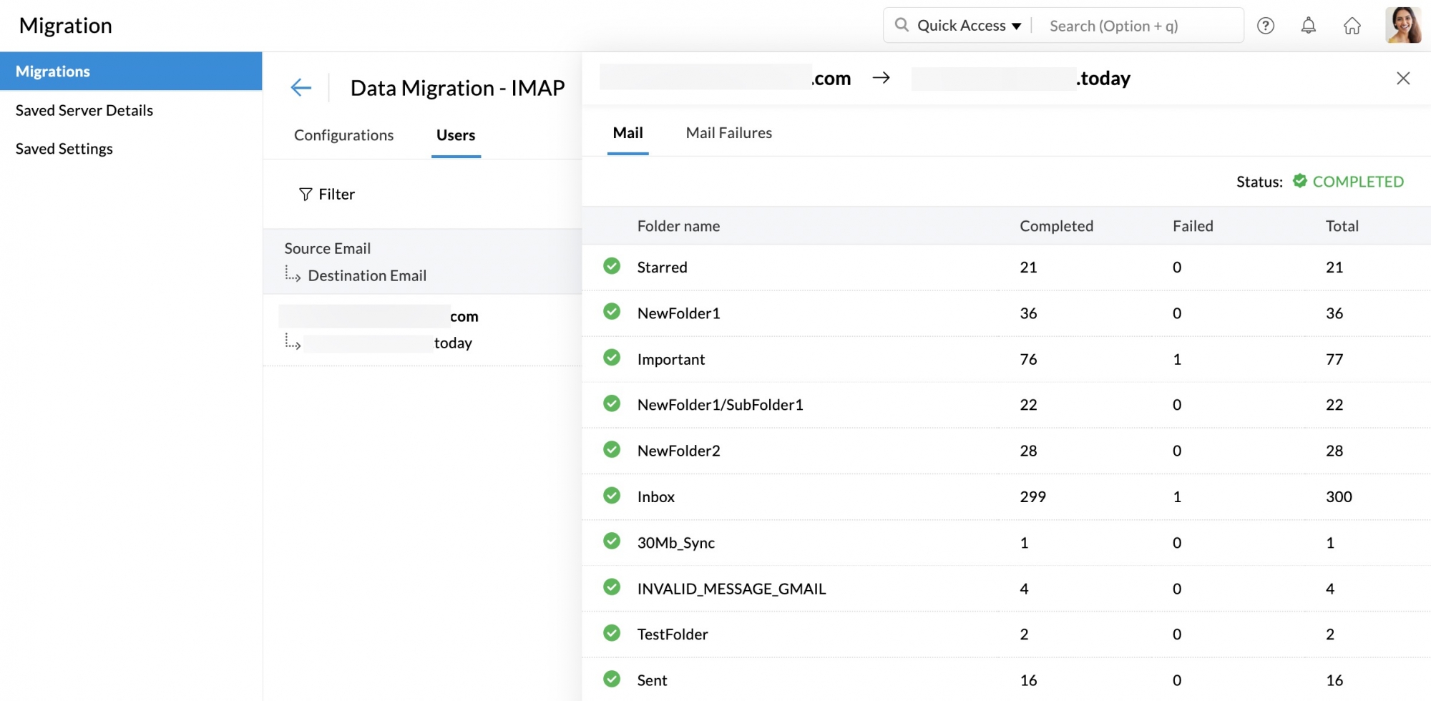Click the user profile avatar
1431x701 pixels.
pyautogui.click(x=1402, y=26)
